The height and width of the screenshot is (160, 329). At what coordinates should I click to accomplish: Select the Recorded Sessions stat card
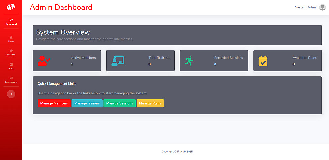pos(214,61)
